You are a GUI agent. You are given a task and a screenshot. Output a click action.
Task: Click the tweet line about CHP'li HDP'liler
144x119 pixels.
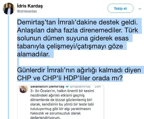point(70,78)
